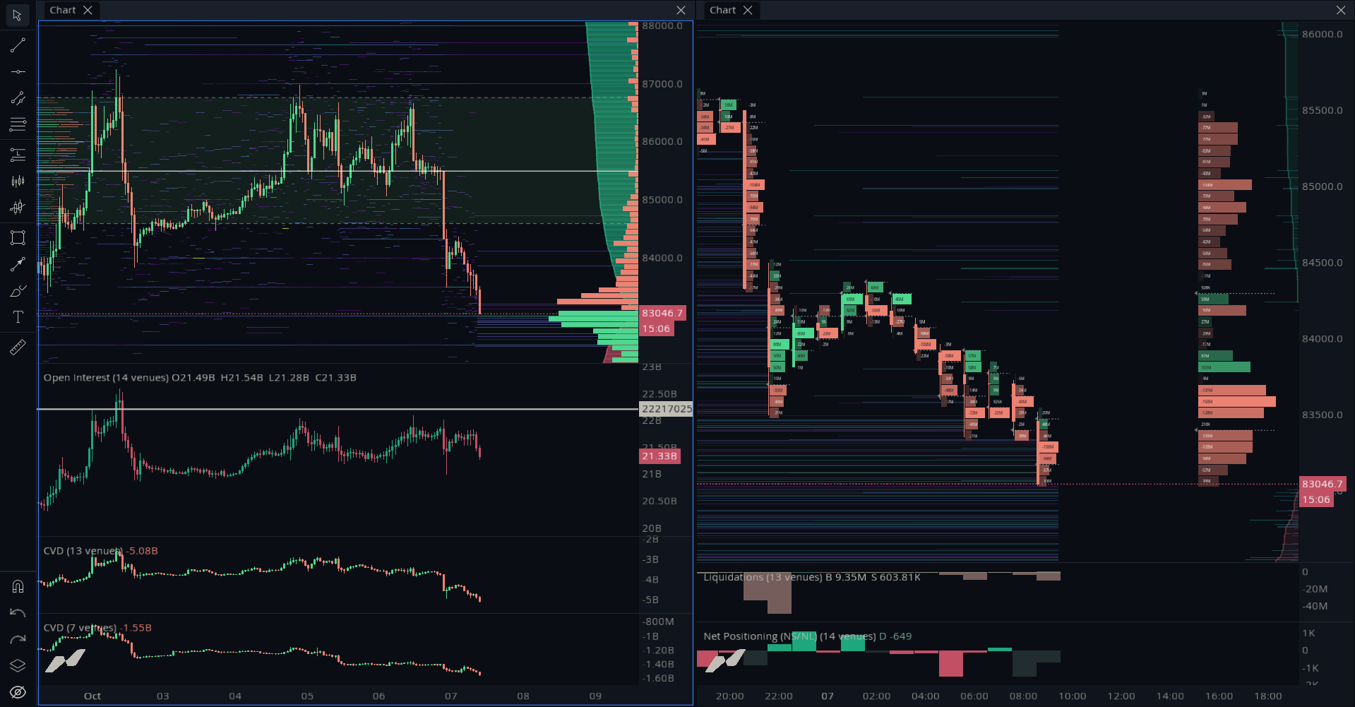Select the cursor pointer tool
1355x707 pixels.
click(x=17, y=16)
